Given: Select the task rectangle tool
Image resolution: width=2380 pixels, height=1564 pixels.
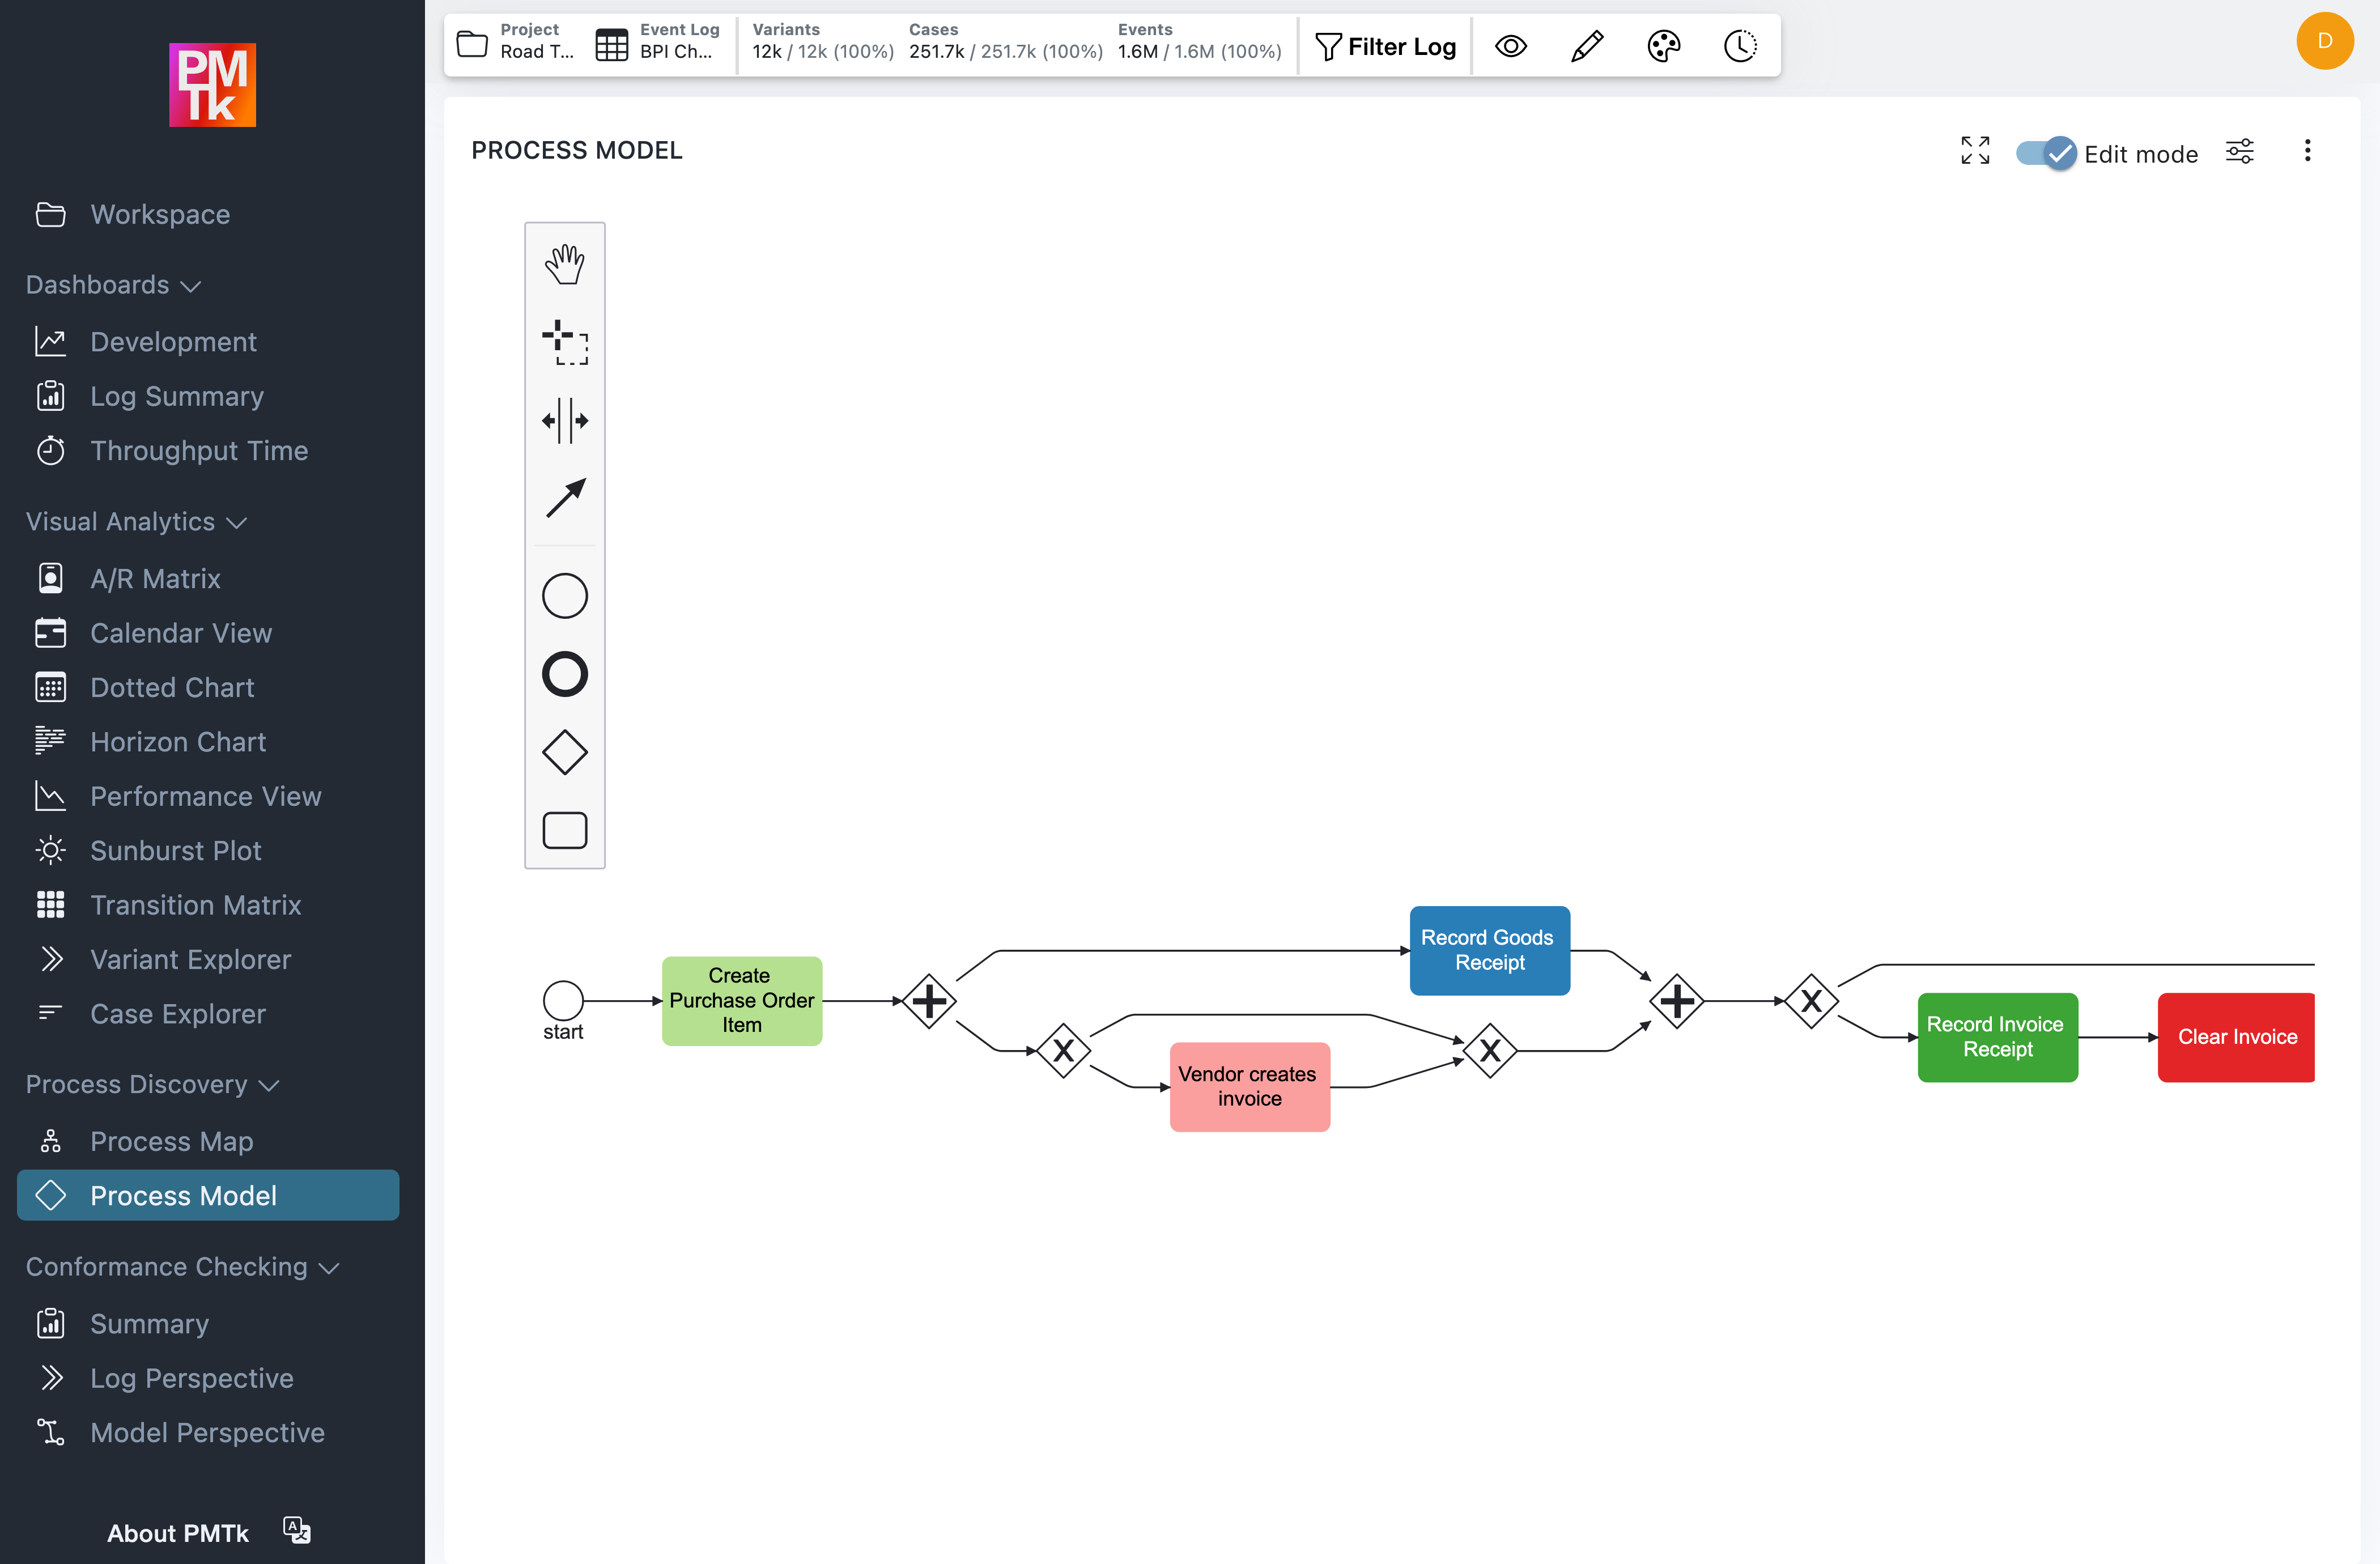Looking at the screenshot, I should (565, 830).
